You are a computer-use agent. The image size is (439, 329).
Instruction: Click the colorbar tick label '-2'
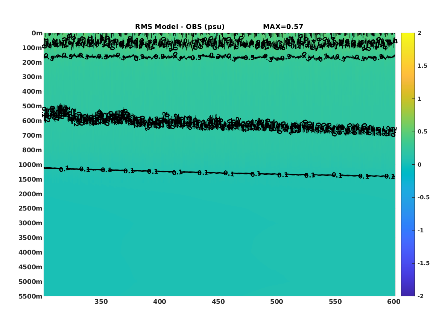tap(421, 296)
